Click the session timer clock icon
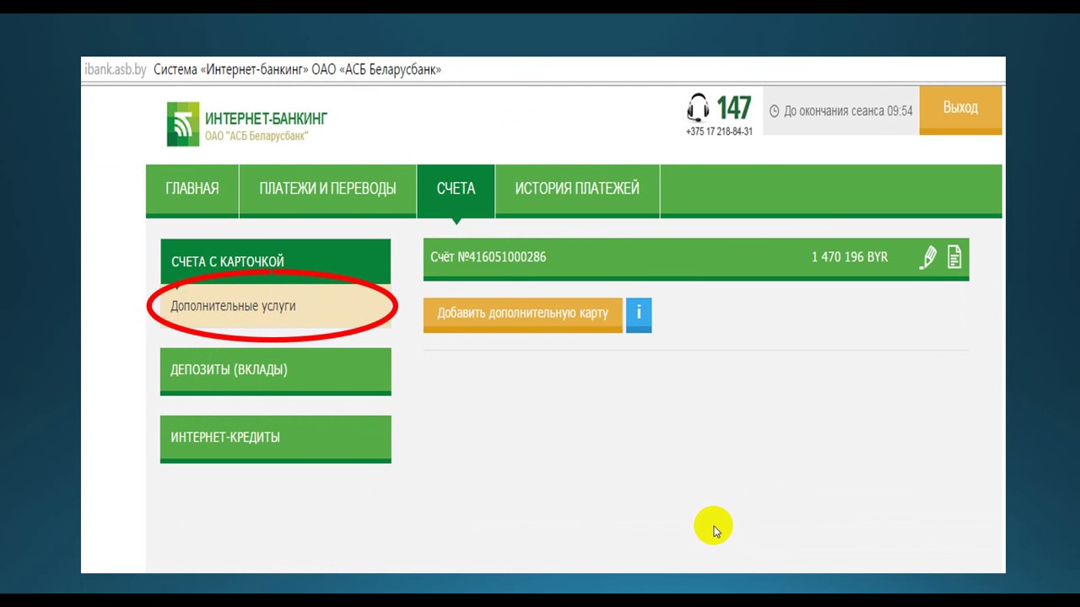 click(774, 111)
